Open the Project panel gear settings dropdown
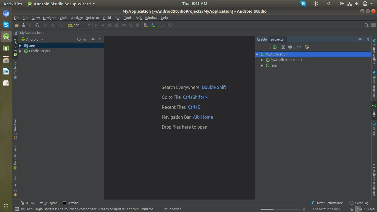The width and height of the screenshot is (377, 212). (94, 39)
